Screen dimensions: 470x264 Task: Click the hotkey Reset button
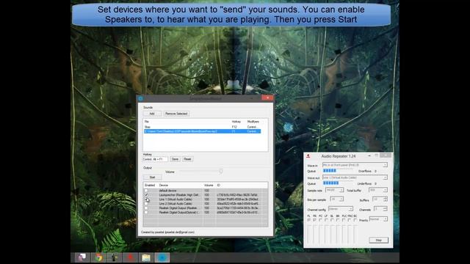(187, 159)
